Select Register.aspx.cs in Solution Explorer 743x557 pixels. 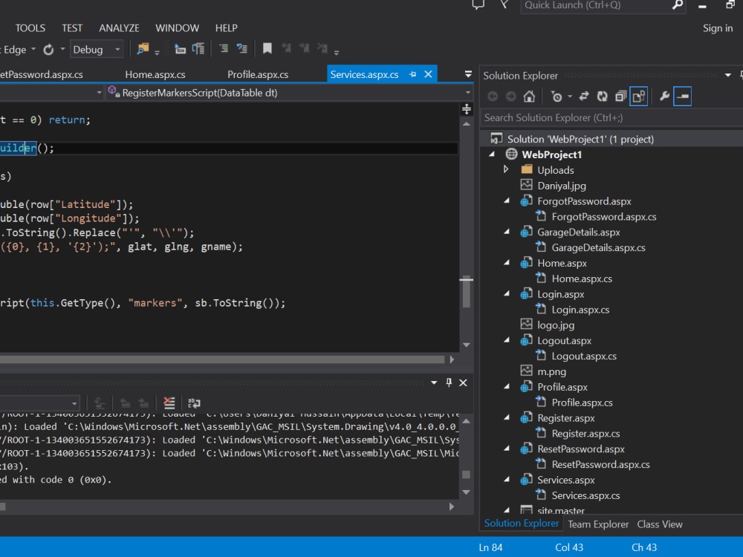point(585,434)
